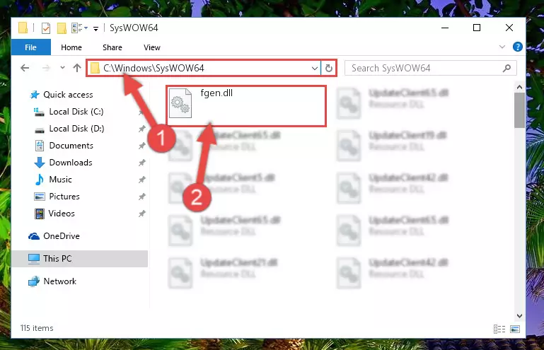The width and height of the screenshot is (544, 350).
Task: Switch to the Home ribbon tab
Action: point(71,47)
